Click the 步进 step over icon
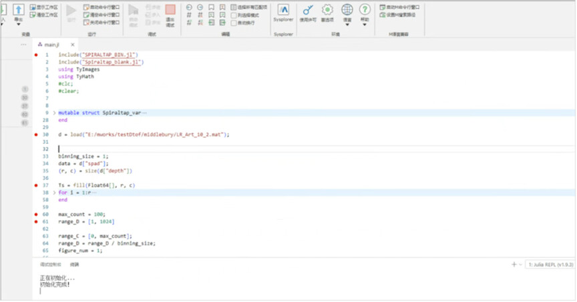The image size is (577, 302). tap(148, 7)
